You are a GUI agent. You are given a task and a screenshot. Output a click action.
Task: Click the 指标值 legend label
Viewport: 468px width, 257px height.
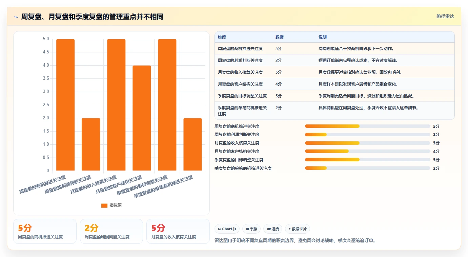116,206
